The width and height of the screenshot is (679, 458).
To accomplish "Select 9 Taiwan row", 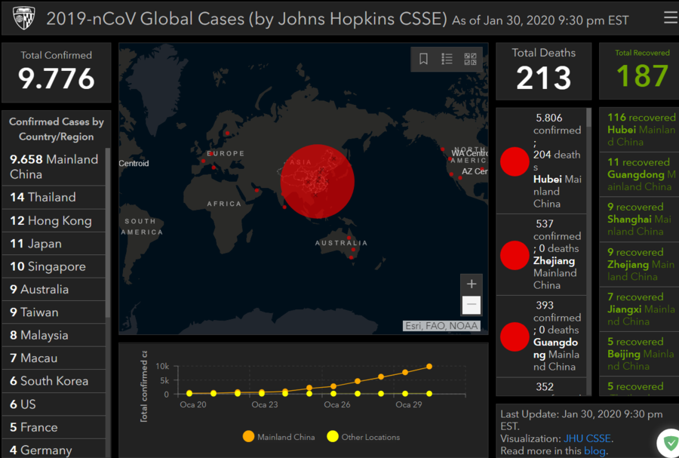I will pos(54,312).
